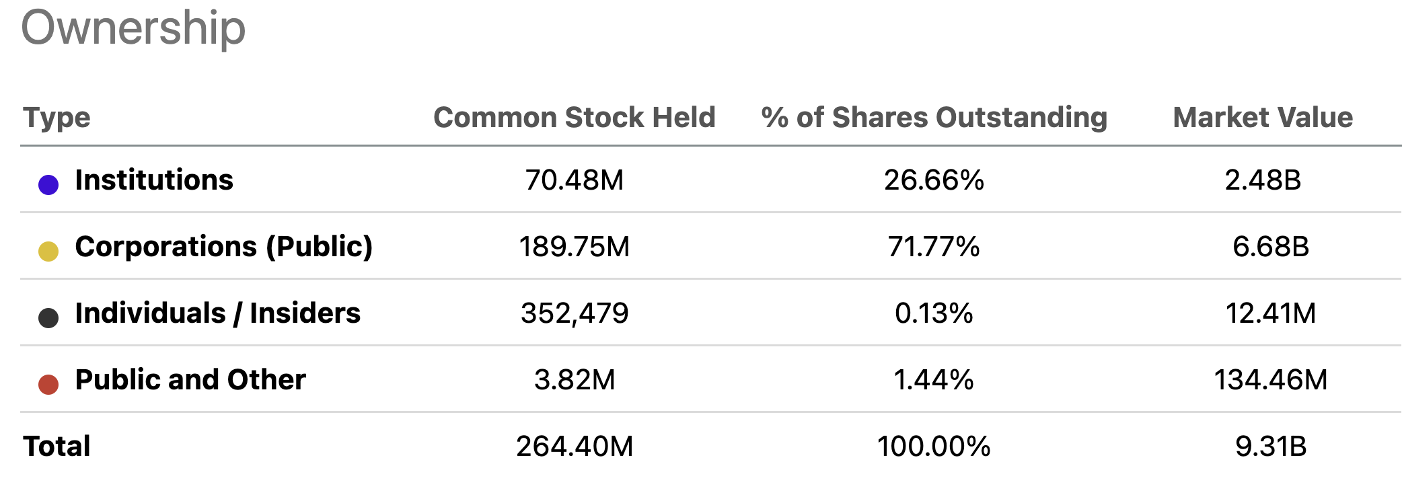Click the yellow Corporations (Public) dot
Image resolution: width=1402 pixels, height=499 pixels.
(x=48, y=251)
